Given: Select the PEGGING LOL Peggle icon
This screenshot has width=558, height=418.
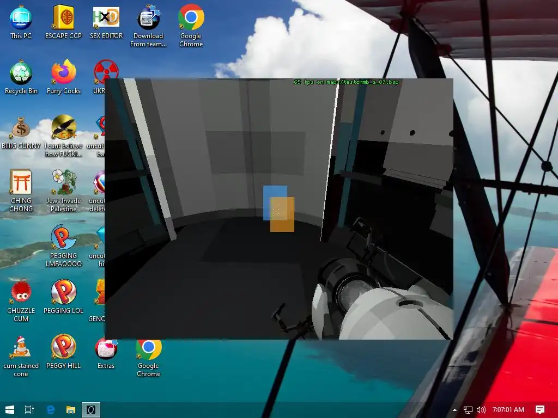Looking at the screenshot, I should tap(63, 297).
